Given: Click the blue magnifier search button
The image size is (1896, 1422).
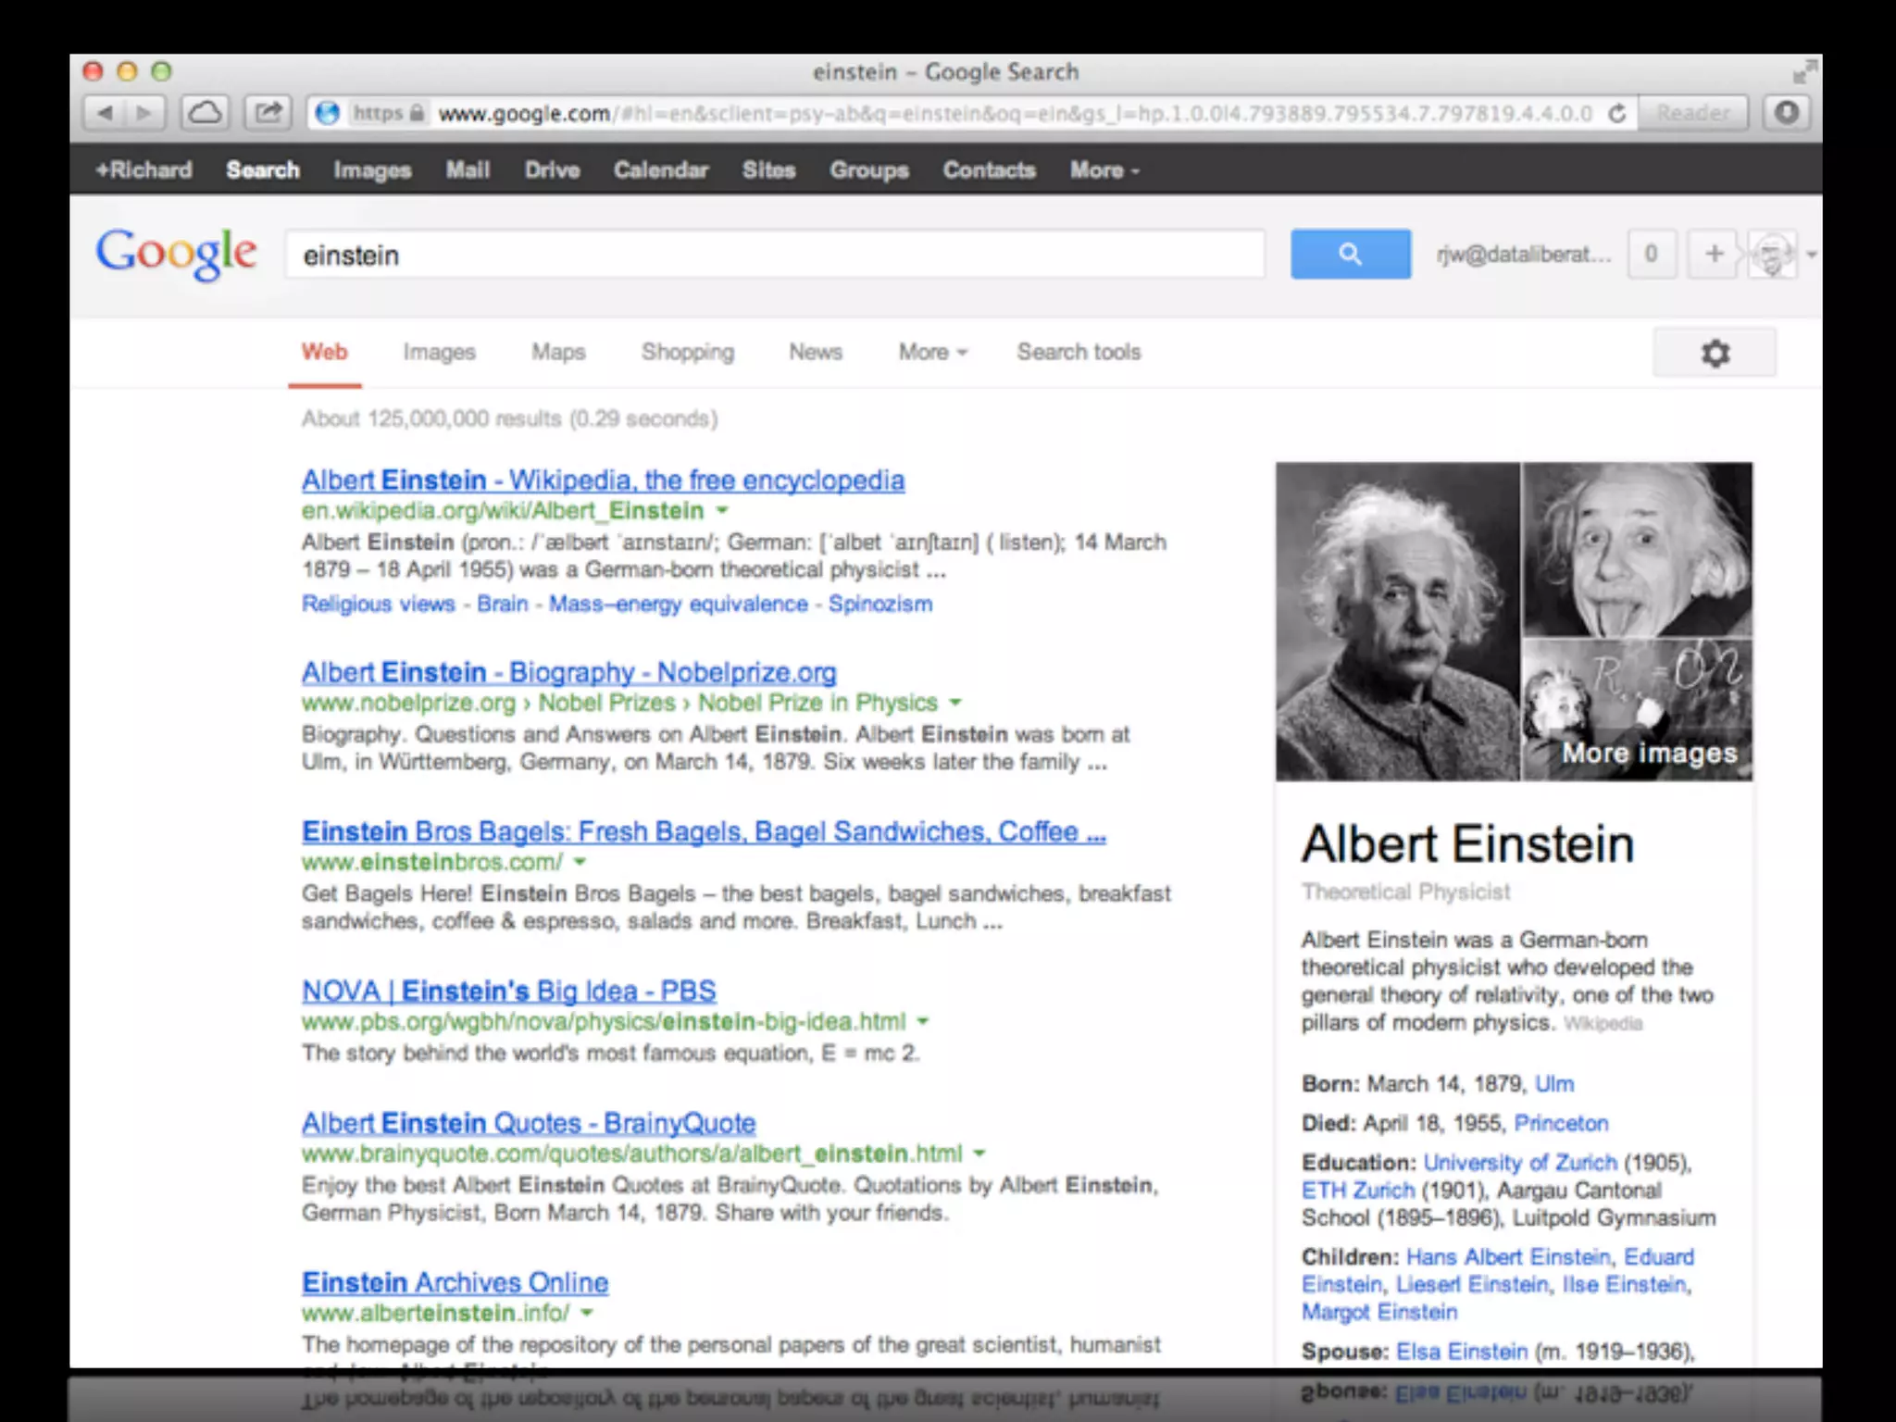Looking at the screenshot, I should tap(1350, 254).
